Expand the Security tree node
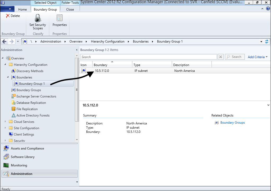 click(x=5, y=141)
